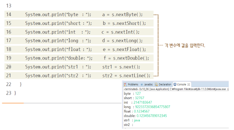Click the Declaration tab icon

coord(156,85)
